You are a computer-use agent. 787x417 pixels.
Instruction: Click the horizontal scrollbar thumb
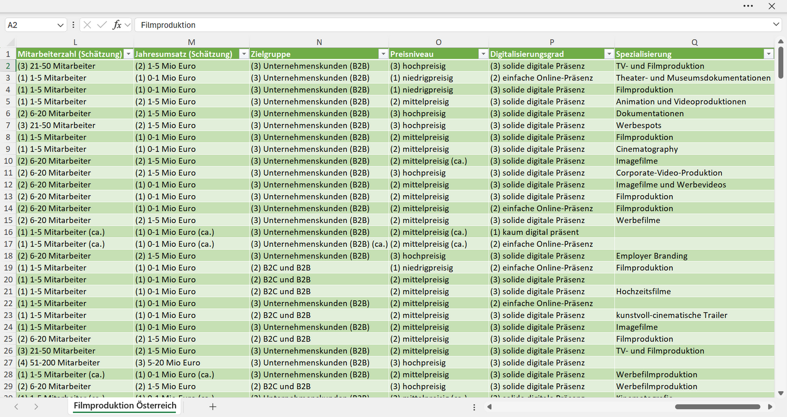pyautogui.click(x=717, y=407)
